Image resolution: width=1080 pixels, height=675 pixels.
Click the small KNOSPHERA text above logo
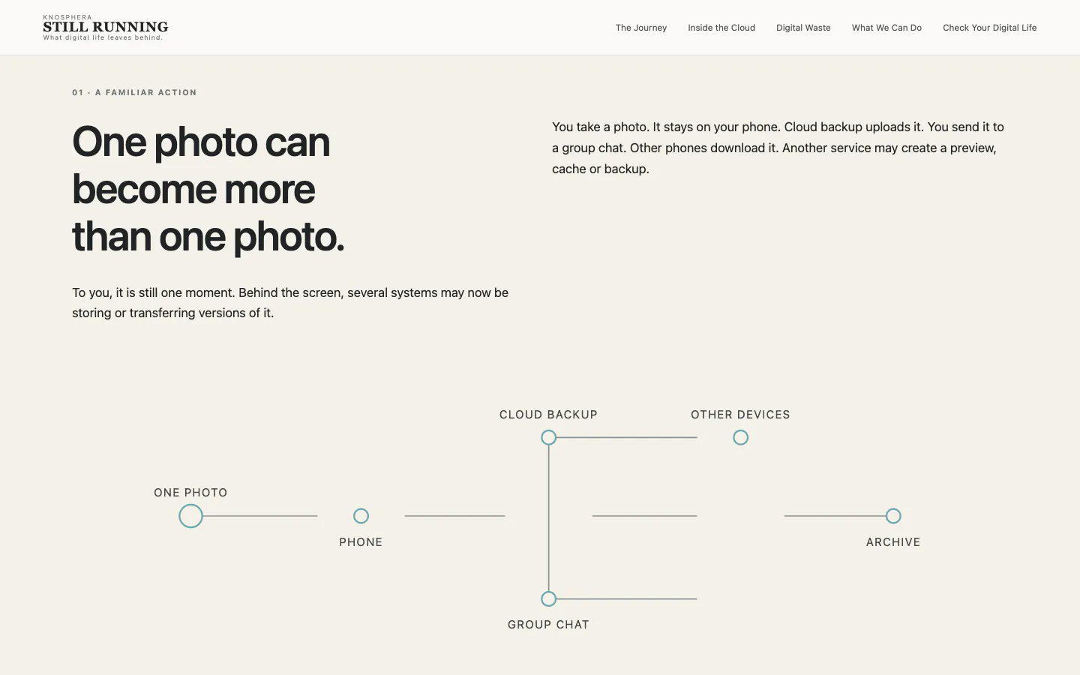(67, 17)
